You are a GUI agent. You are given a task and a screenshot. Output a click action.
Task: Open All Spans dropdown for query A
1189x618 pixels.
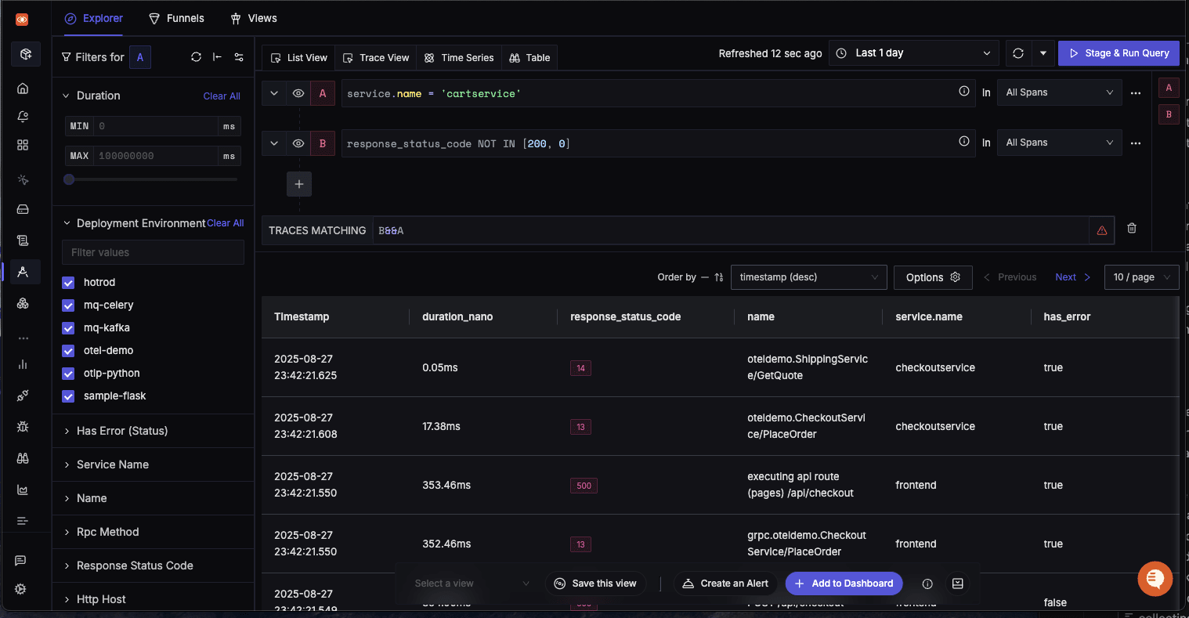click(1059, 92)
